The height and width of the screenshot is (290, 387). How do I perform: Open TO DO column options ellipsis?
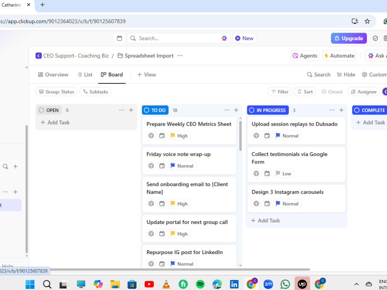pyautogui.click(x=227, y=110)
